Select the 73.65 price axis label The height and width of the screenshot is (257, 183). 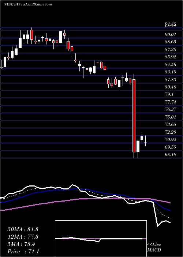click(171, 124)
